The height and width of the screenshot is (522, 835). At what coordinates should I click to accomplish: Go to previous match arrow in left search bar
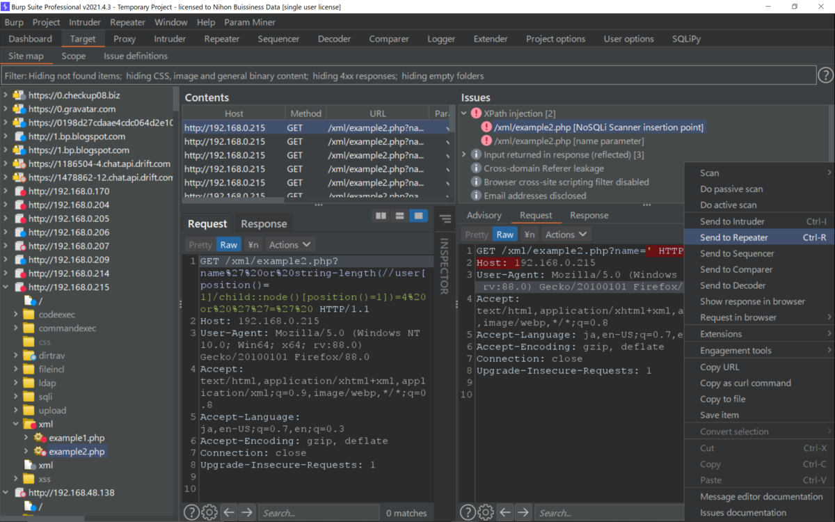[229, 513]
